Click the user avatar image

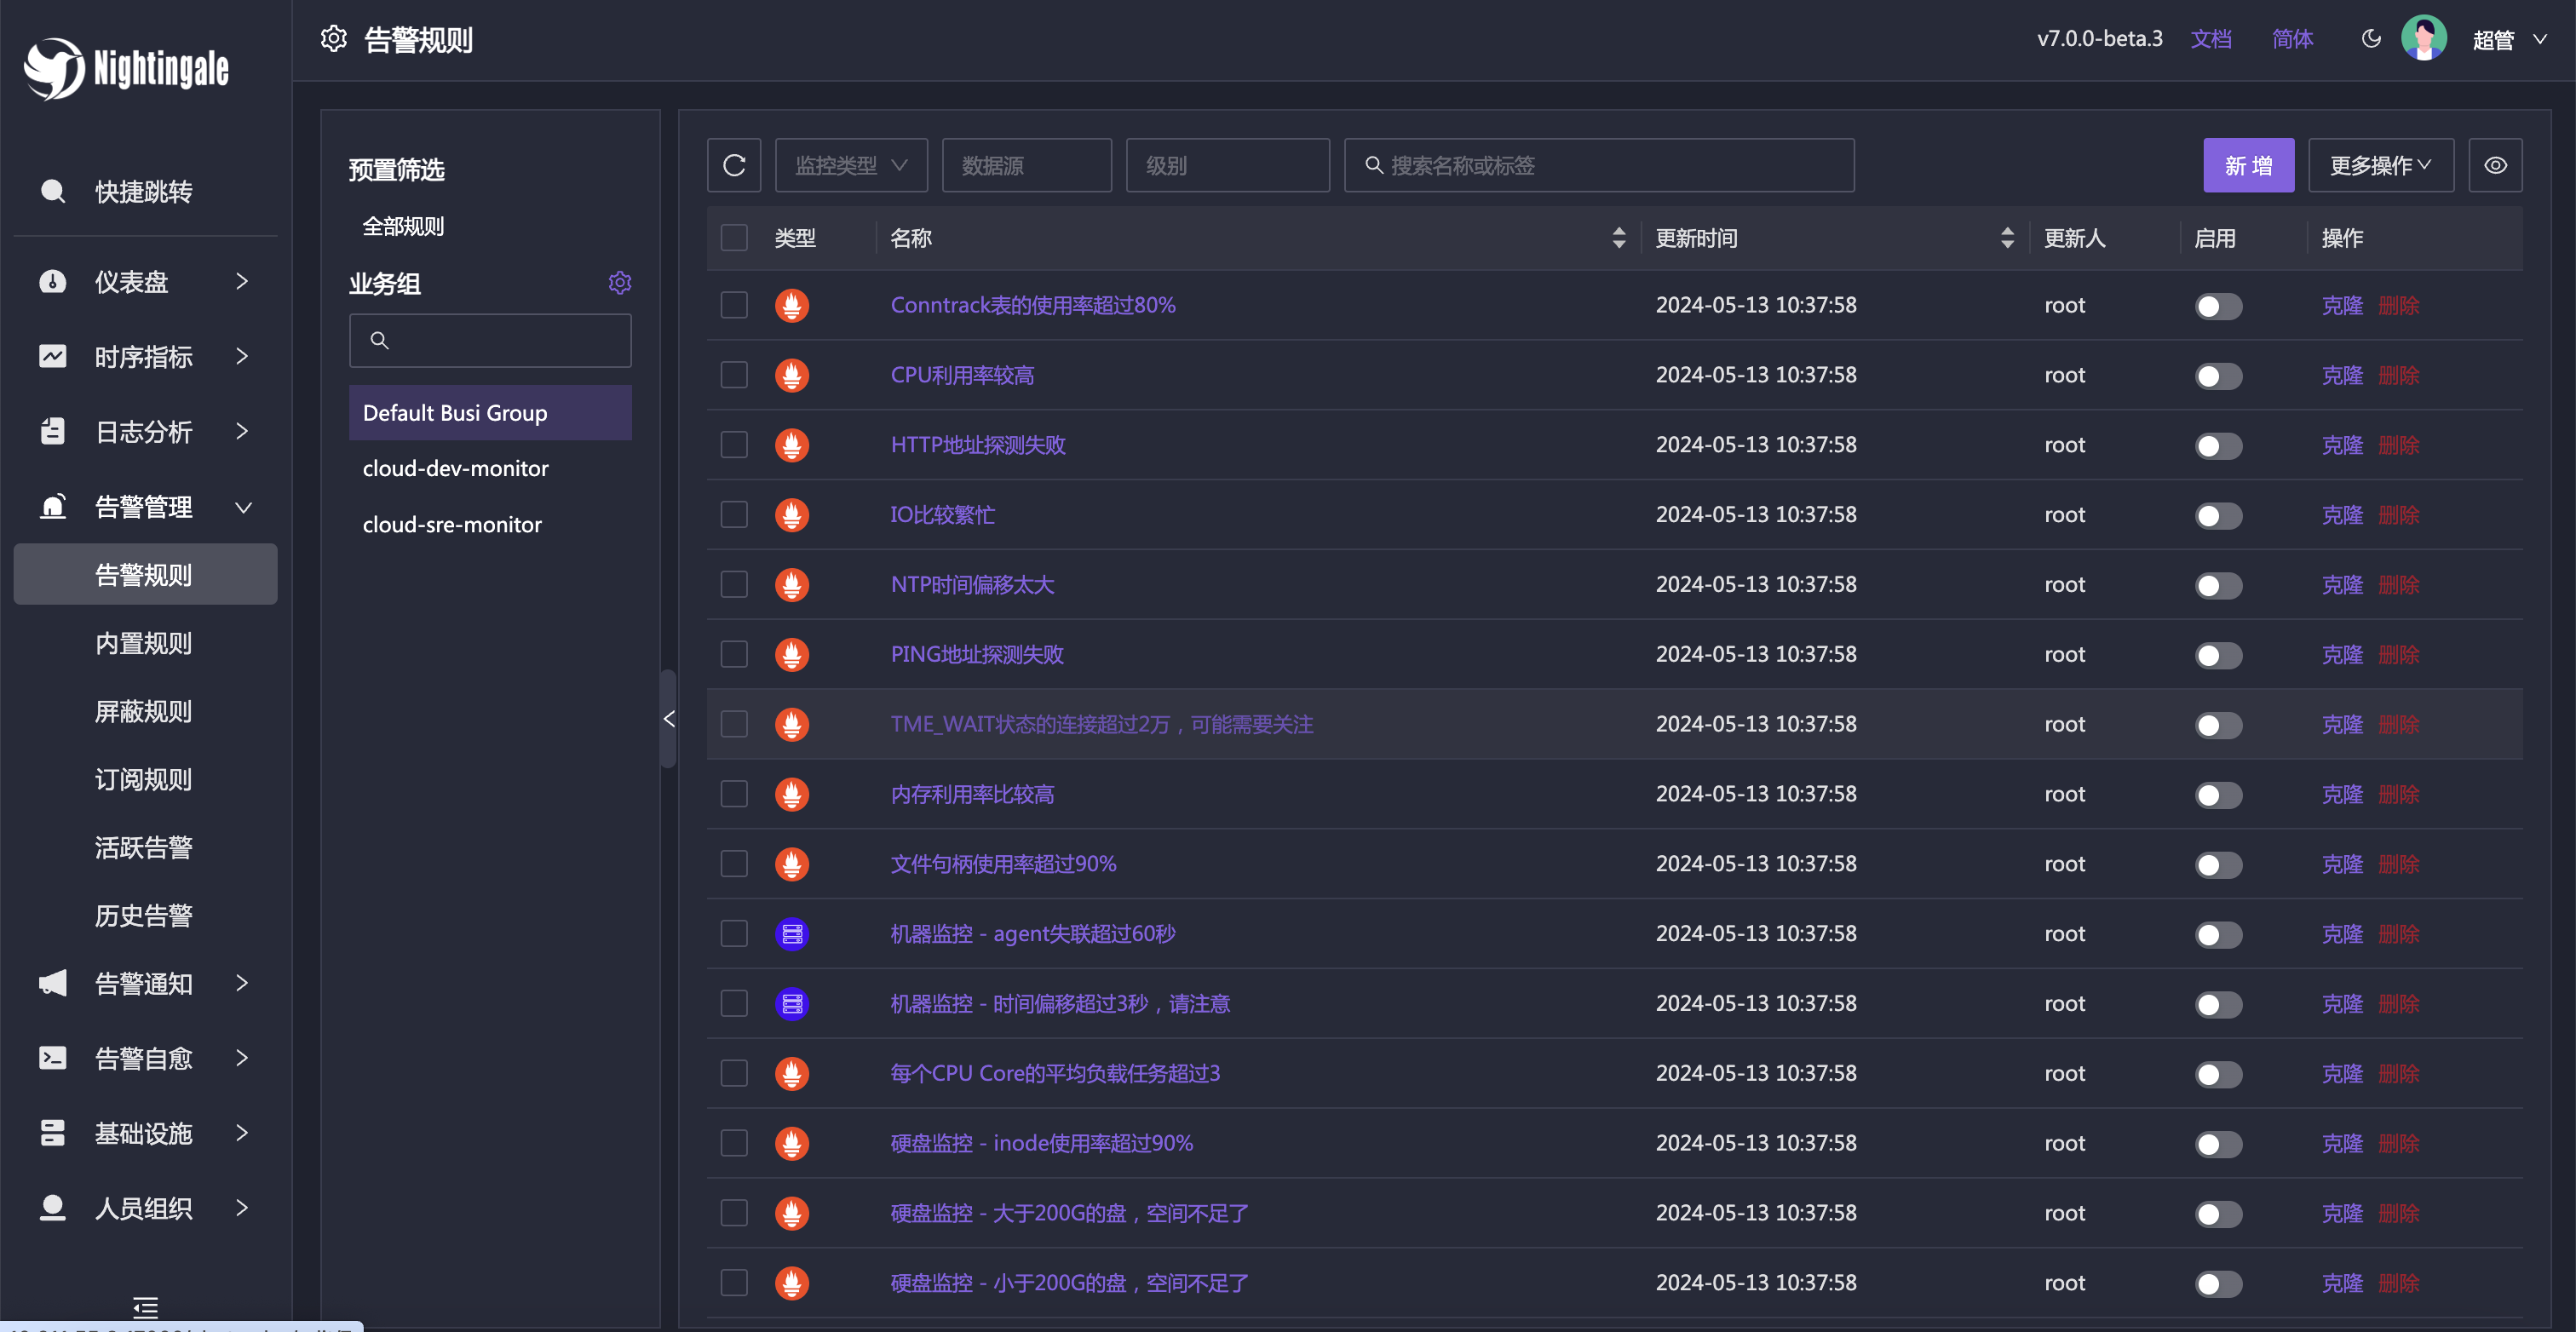point(2424,39)
